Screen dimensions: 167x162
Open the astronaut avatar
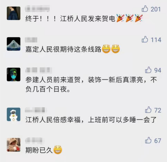click(14, 114)
